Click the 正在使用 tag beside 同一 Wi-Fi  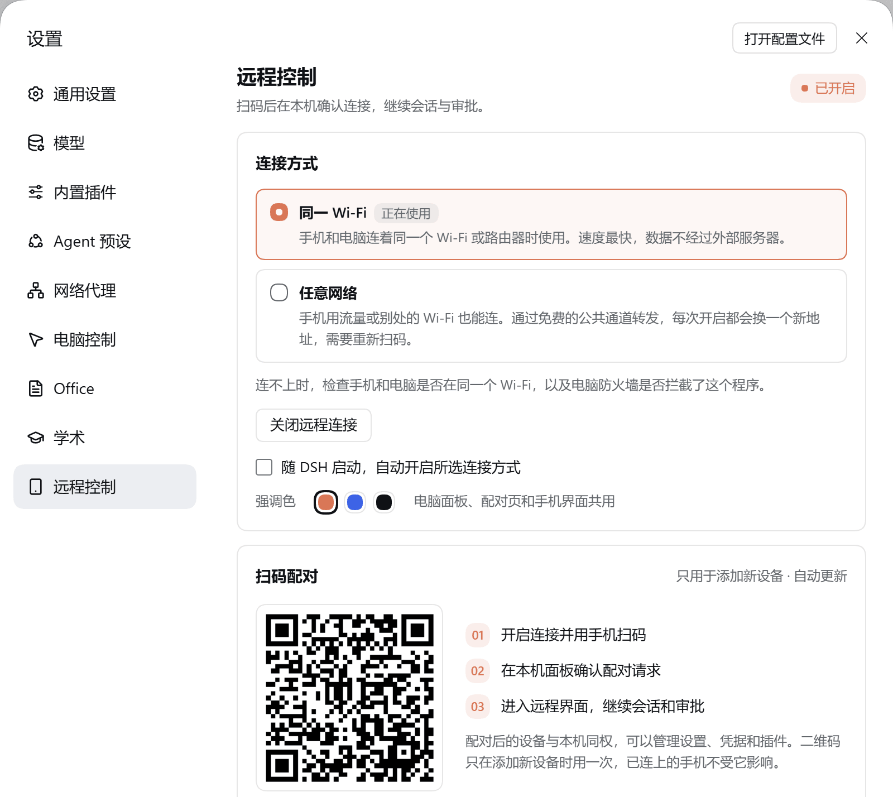pyautogui.click(x=406, y=213)
